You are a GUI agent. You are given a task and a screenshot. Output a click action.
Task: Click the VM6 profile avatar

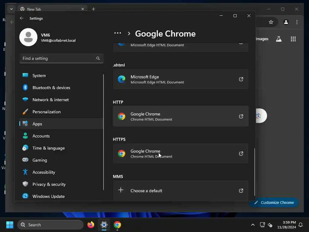click(28, 37)
